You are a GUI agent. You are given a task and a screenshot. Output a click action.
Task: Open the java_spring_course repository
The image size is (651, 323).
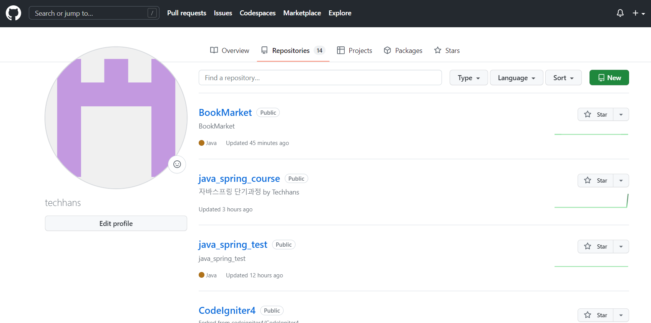pyautogui.click(x=239, y=178)
